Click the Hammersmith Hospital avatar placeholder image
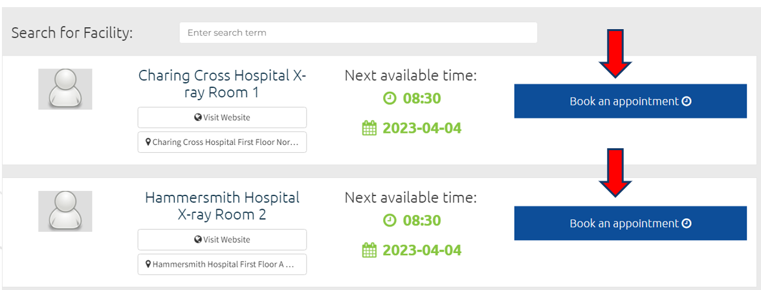The height and width of the screenshot is (290, 761). [x=65, y=211]
